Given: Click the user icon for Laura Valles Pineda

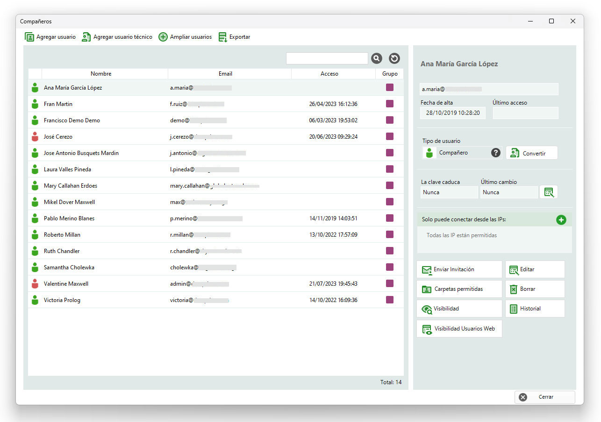Looking at the screenshot, I should point(35,169).
